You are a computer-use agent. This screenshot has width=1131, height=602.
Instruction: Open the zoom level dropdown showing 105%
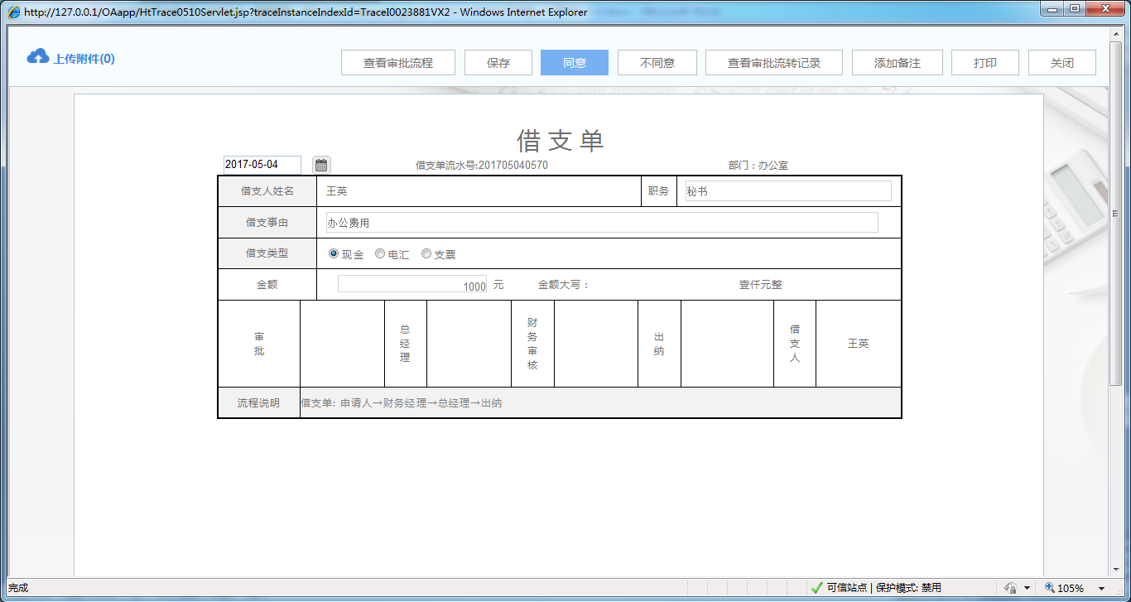pos(1076,587)
